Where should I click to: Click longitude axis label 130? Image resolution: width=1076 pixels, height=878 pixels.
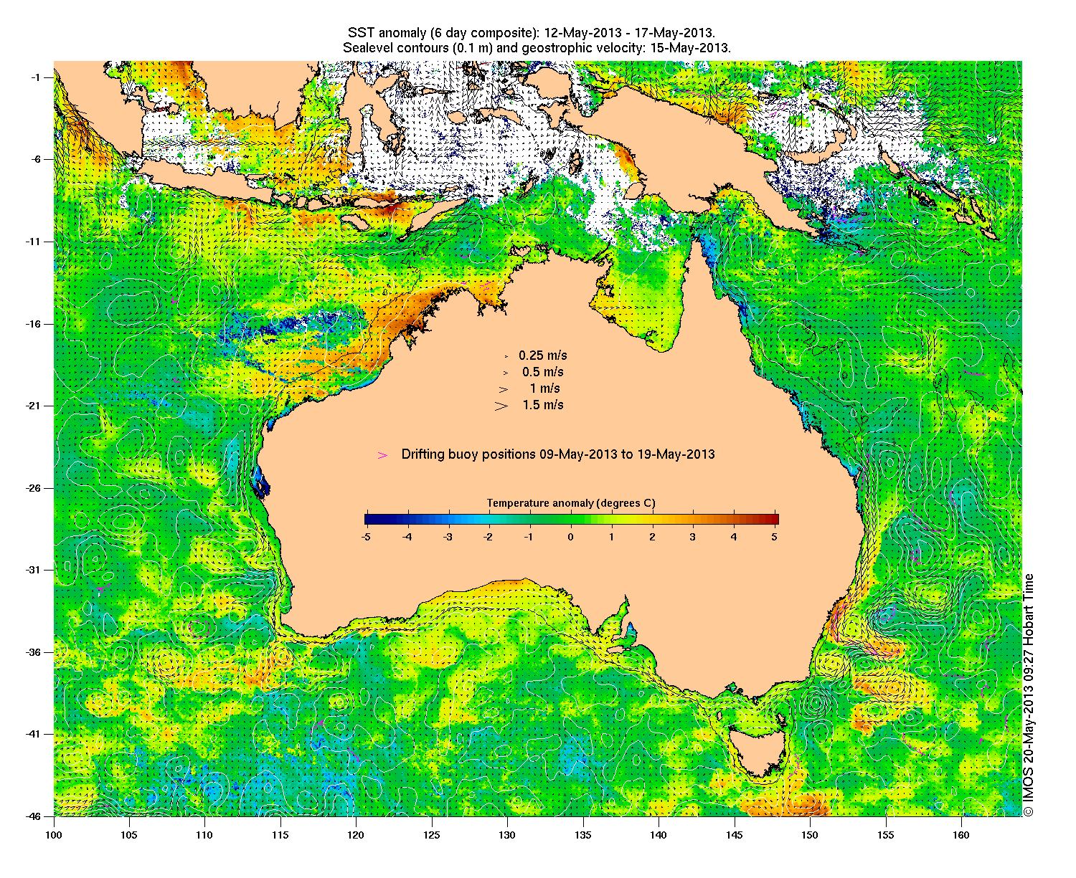coord(507,835)
